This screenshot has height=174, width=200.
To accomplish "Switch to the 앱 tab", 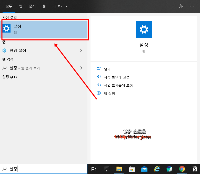I will (21, 6).
